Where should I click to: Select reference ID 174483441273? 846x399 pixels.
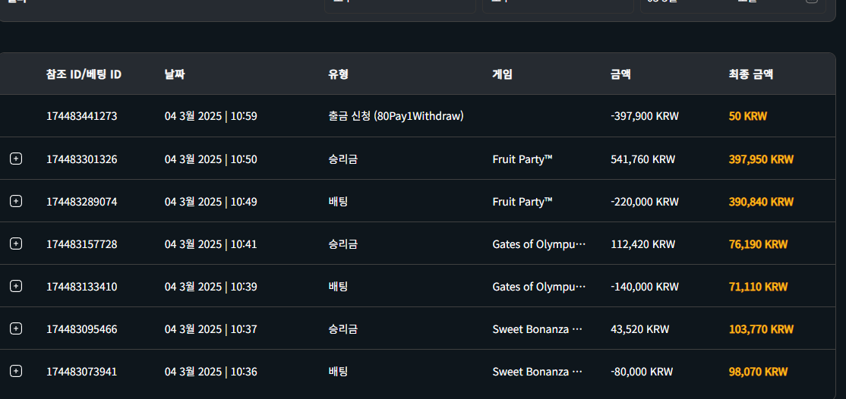pyautogui.click(x=81, y=117)
